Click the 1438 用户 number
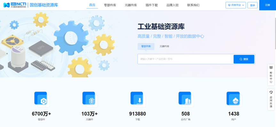Screen dimensions: 276x127 pos(233,114)
